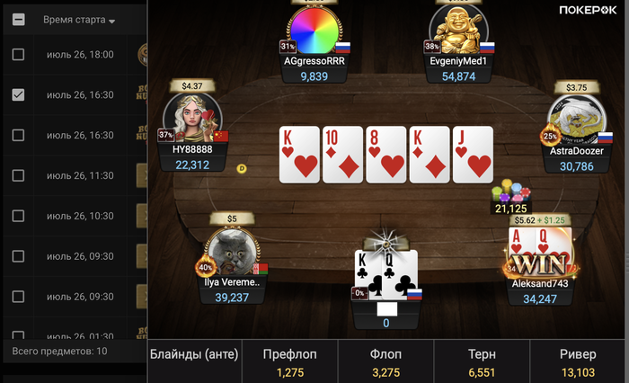Switch to the Терн stage
This screenshot has height=383, width=629.
click(x=482, y=361)
